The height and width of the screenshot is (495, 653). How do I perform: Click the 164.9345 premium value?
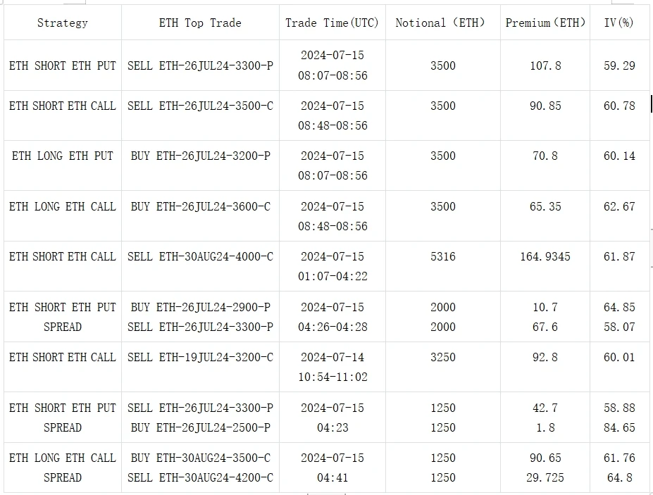(x=545, y=256)
